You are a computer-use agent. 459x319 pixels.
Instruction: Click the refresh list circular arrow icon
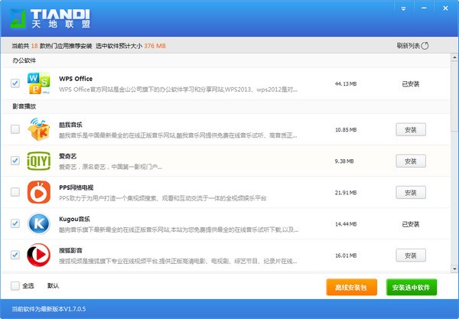(x=425, y=46)
